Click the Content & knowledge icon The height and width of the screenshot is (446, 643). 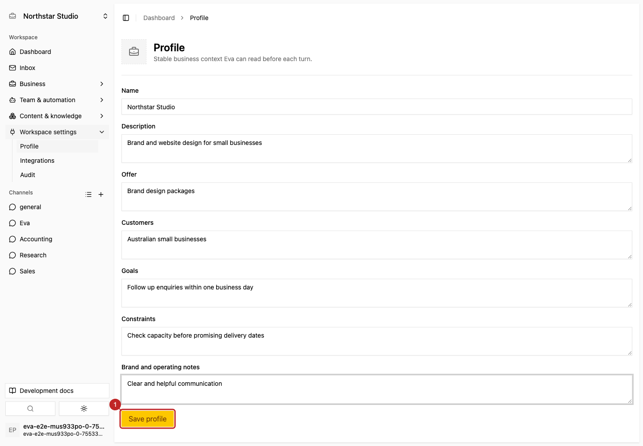pos(13,116)
